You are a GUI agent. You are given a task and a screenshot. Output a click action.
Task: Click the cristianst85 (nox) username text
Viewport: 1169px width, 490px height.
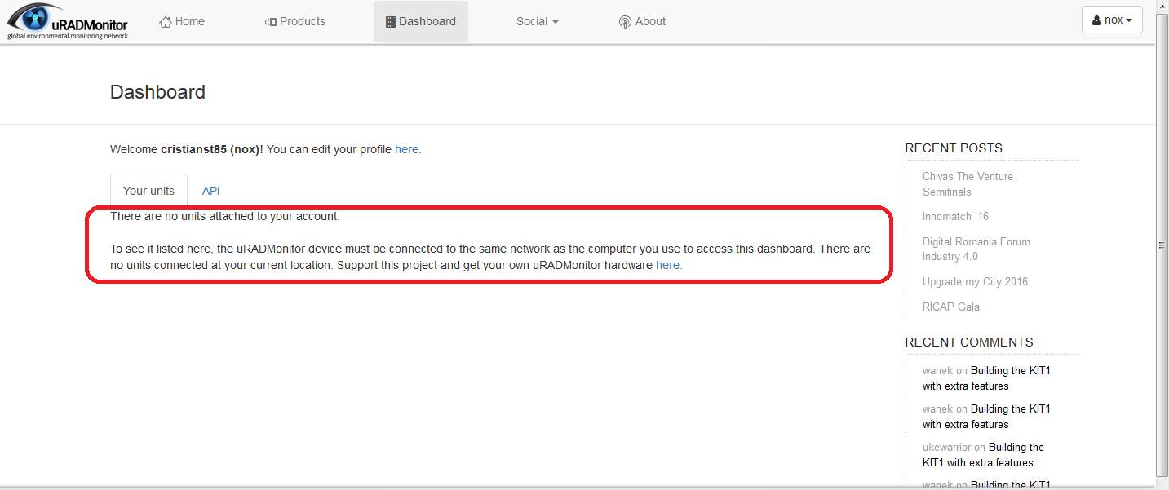210,149
